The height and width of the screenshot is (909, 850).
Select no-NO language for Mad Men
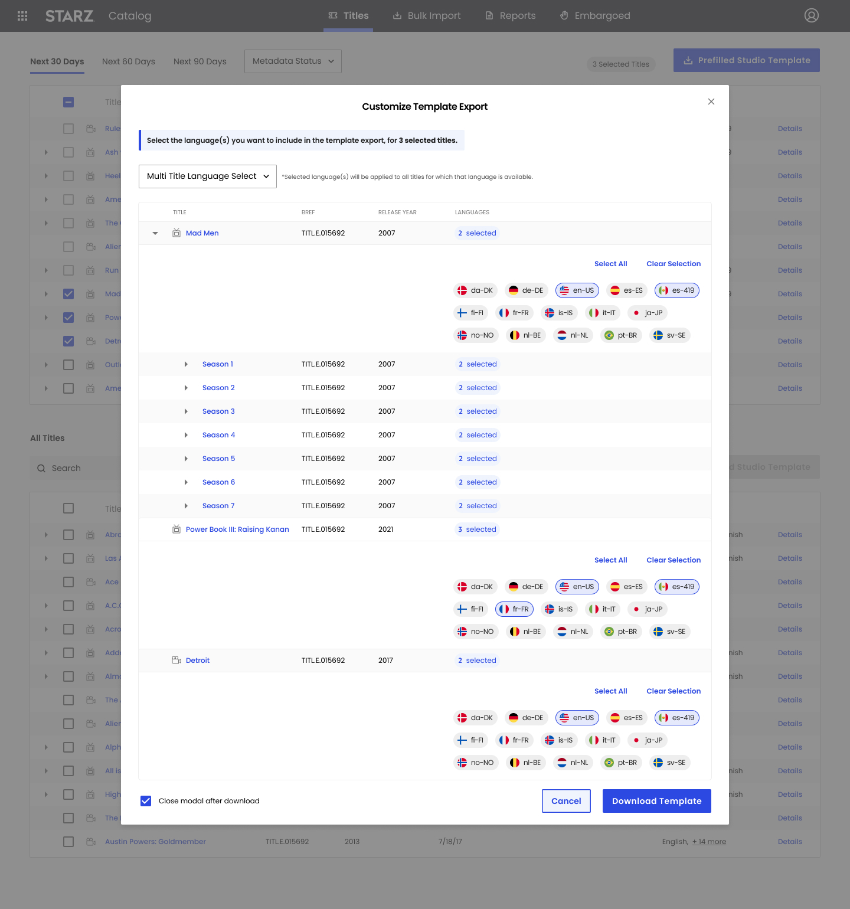click(x=476, y=335)
